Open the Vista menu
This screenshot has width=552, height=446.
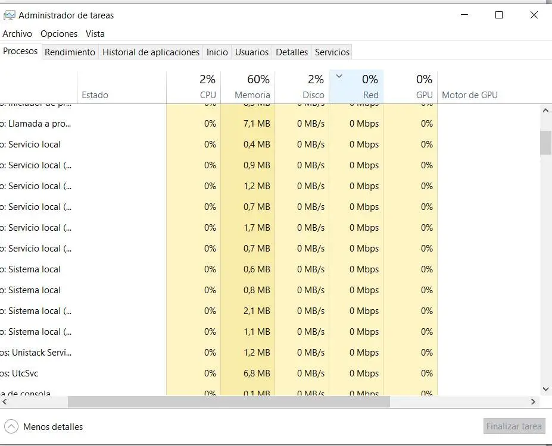point(95,34)
